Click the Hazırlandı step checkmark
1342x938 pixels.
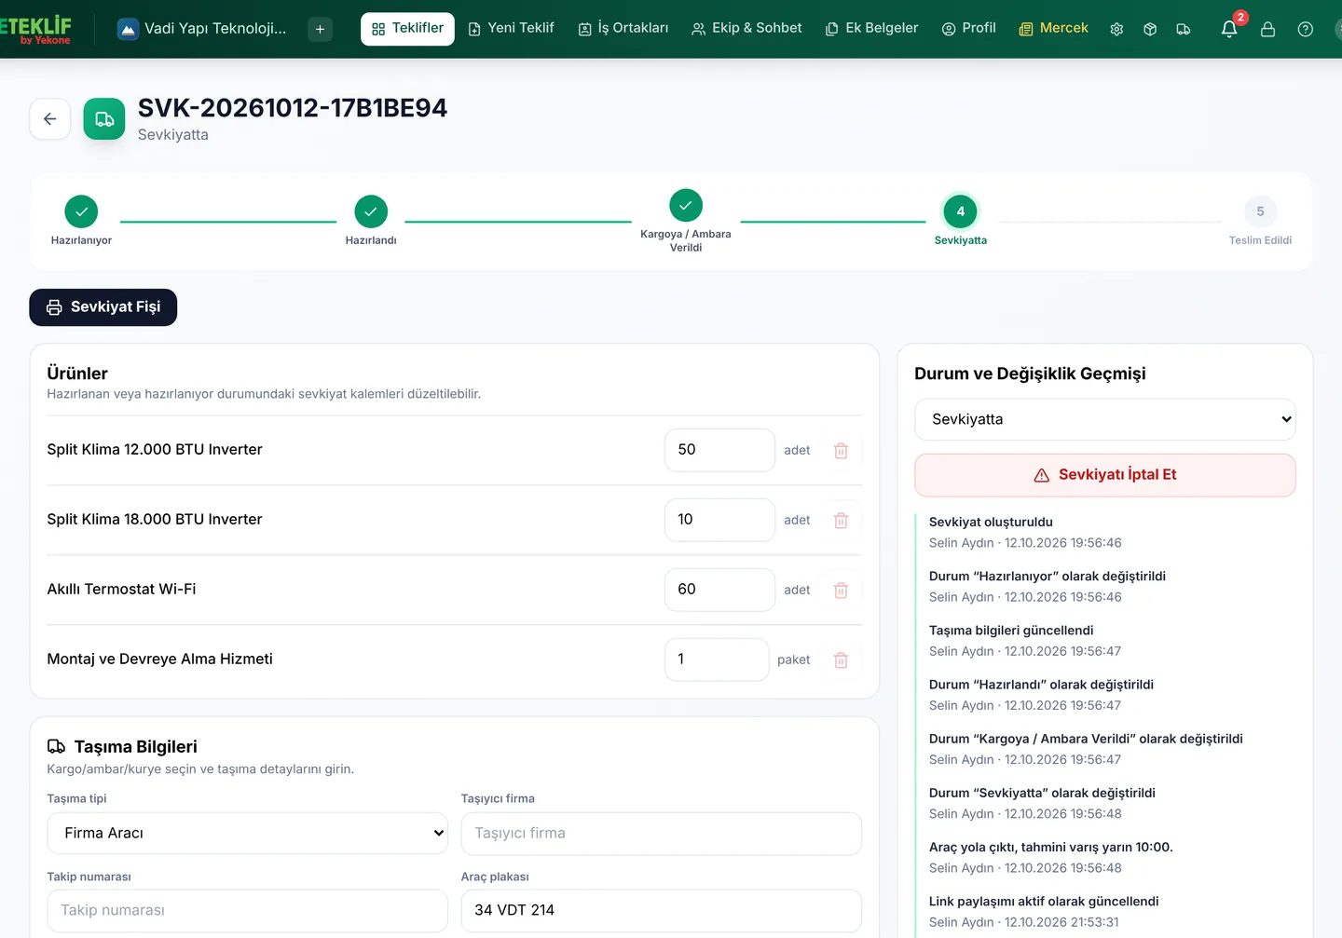[x=371, y=211]
